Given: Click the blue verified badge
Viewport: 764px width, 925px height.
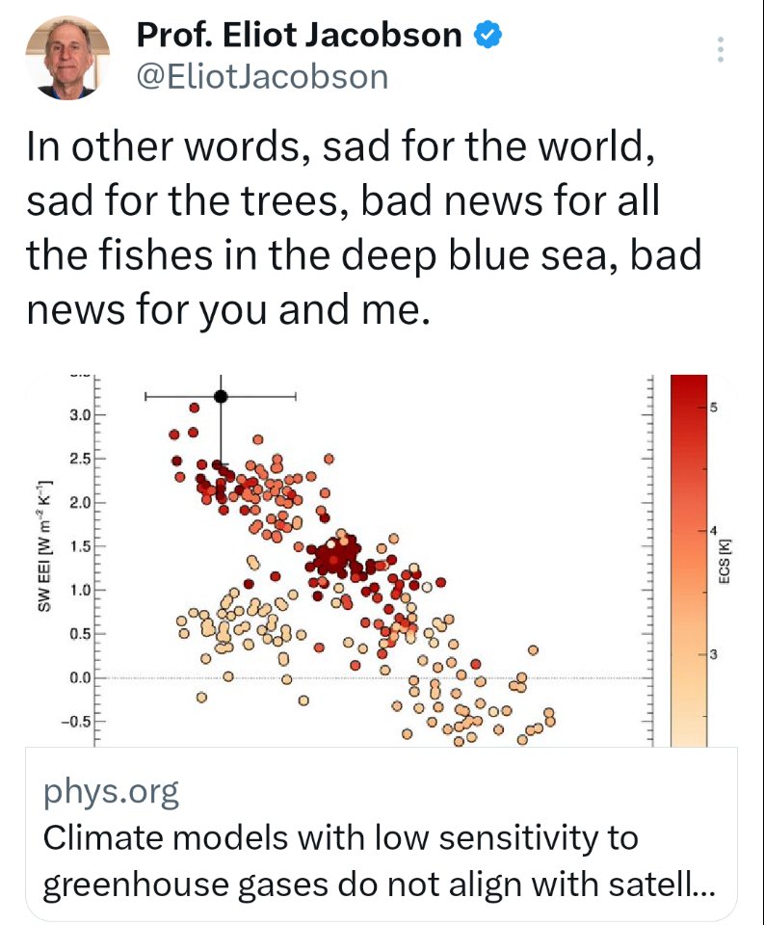Looking at the screenshot, I should point(489,36).
